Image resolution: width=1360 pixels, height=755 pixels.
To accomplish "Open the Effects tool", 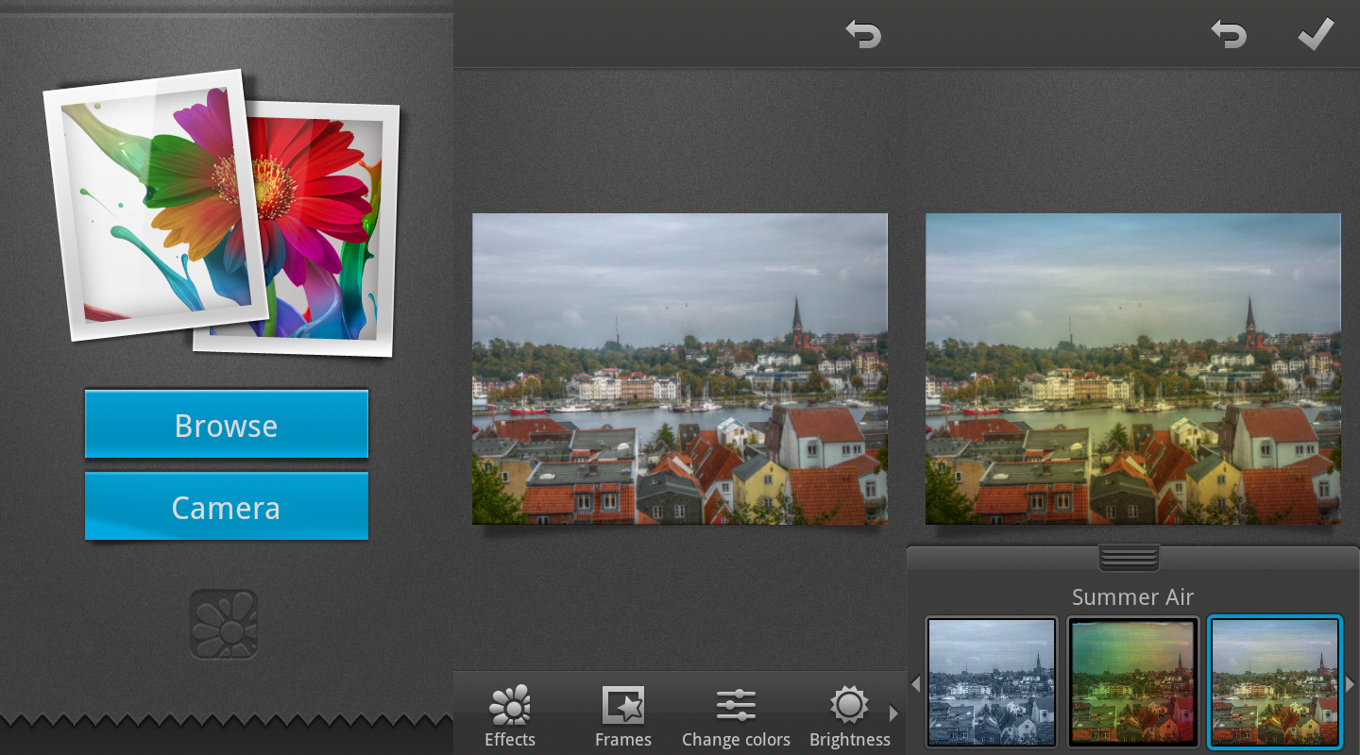I will tap(510, 717).
